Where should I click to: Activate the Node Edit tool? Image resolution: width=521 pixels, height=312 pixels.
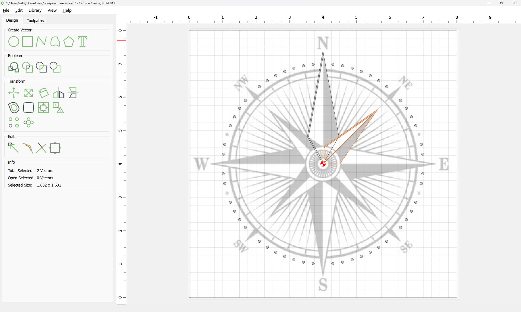coord(13,148)
